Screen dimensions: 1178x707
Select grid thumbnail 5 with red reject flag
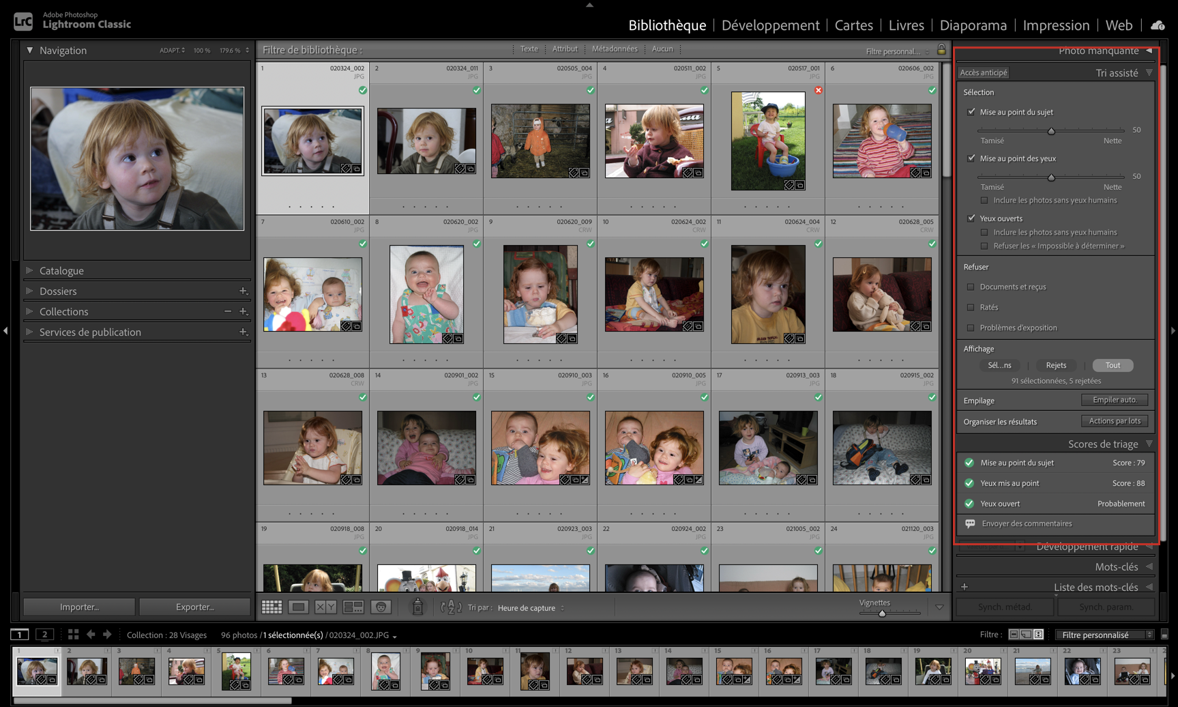[x=767, y=141]
